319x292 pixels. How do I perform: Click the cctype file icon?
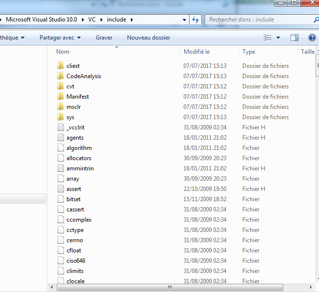pos(61,230)
